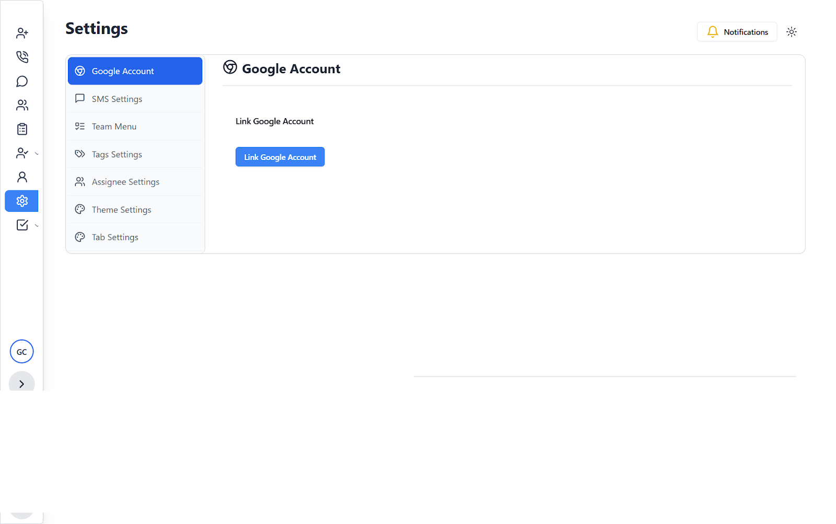Expand the user-check sidebar submenu chevron
Viewport: 836px width, 524px height.
coord(37,153)
